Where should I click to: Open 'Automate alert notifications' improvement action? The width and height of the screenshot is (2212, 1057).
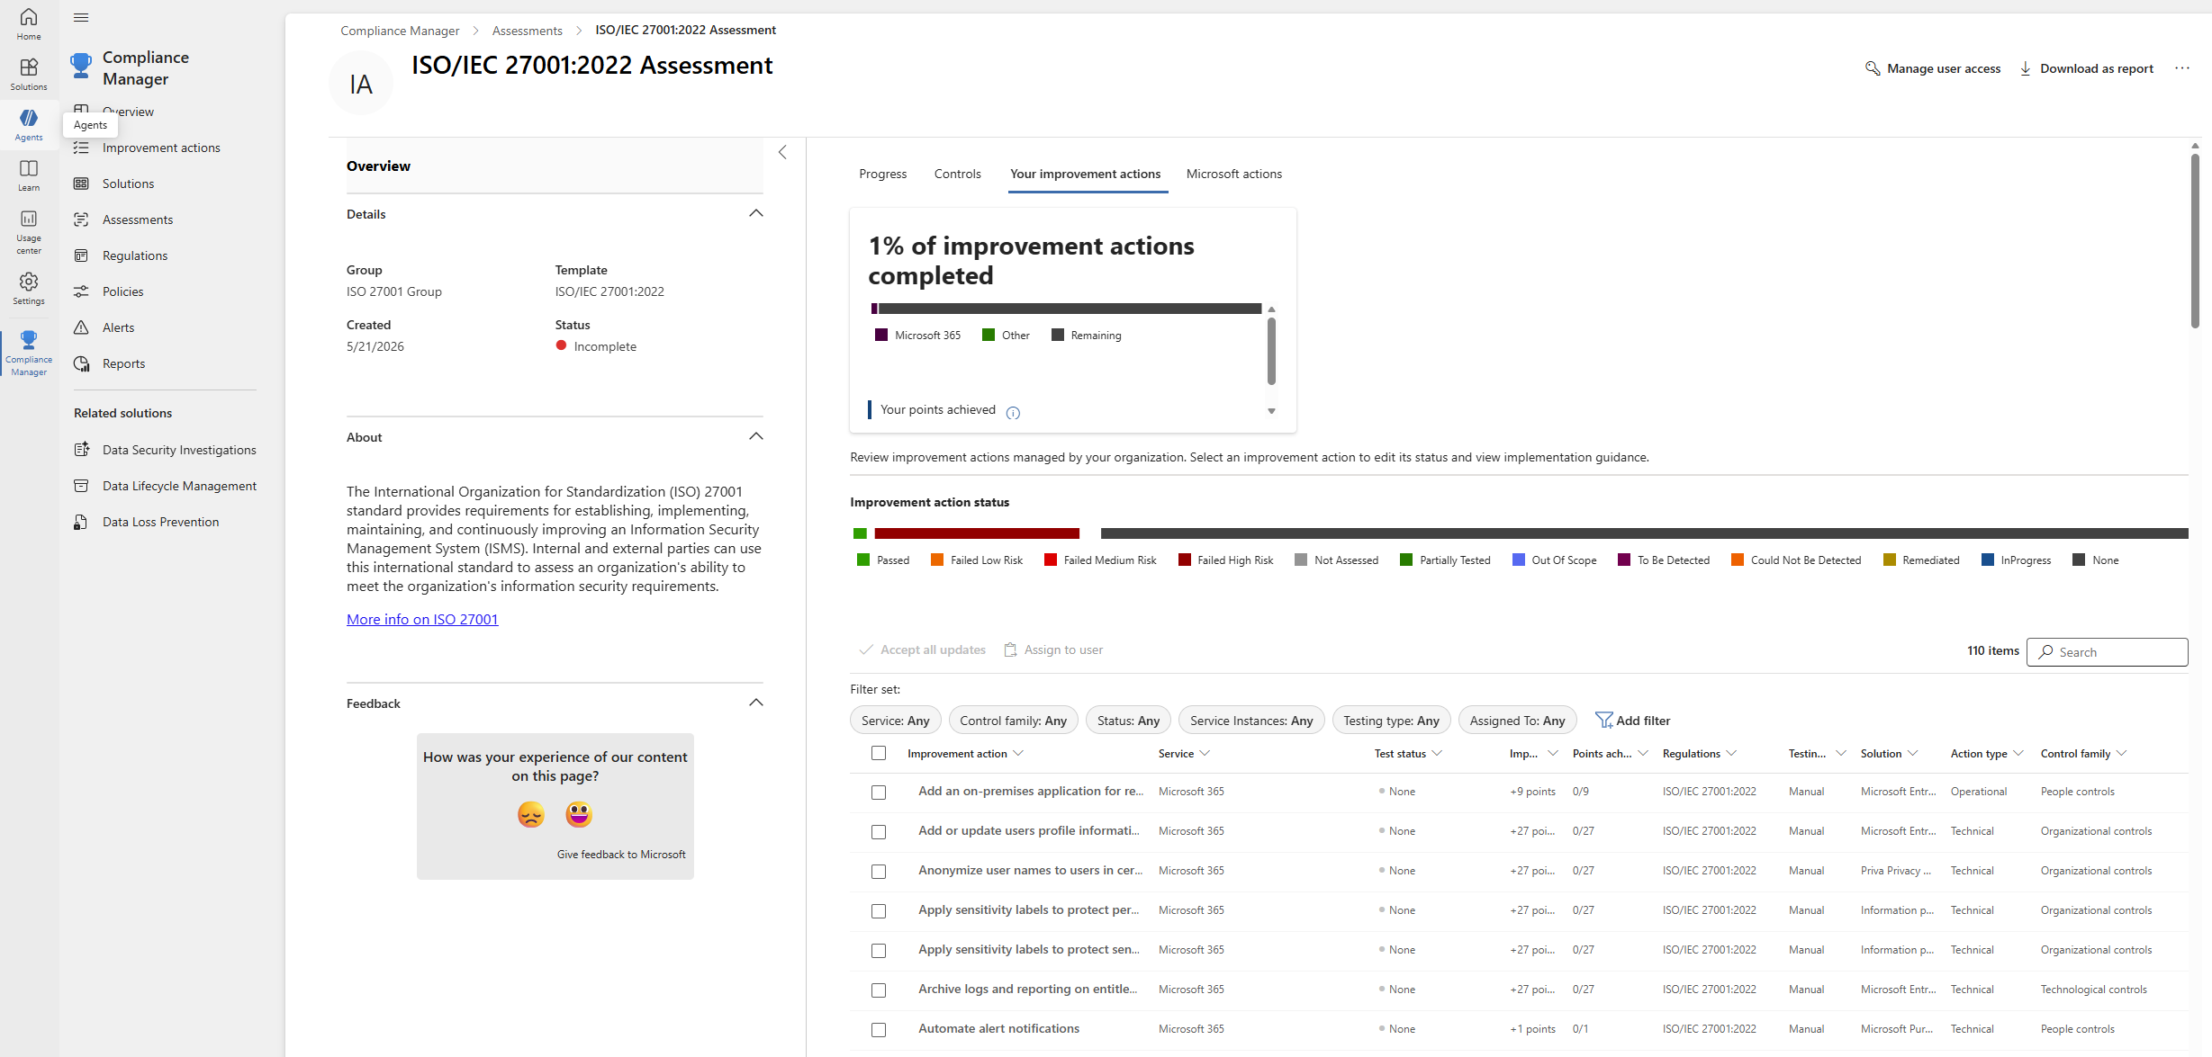pyautogui.click(x=998, y=1028)
